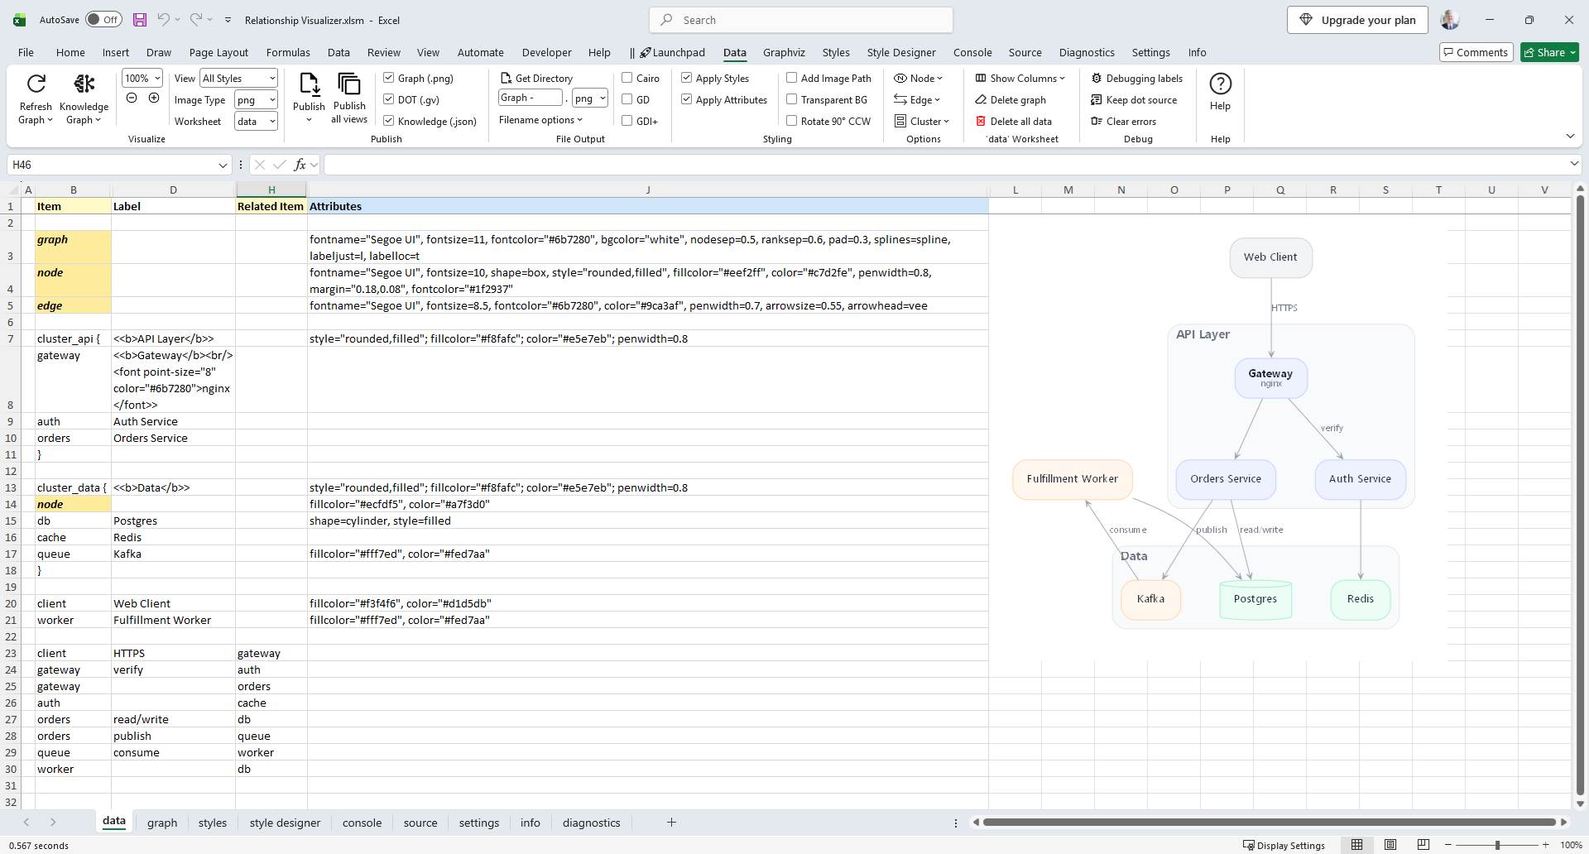Click the Undo arrow icon
The height and width of the screenshot is (854, 1589).
[x=164, y=20]
